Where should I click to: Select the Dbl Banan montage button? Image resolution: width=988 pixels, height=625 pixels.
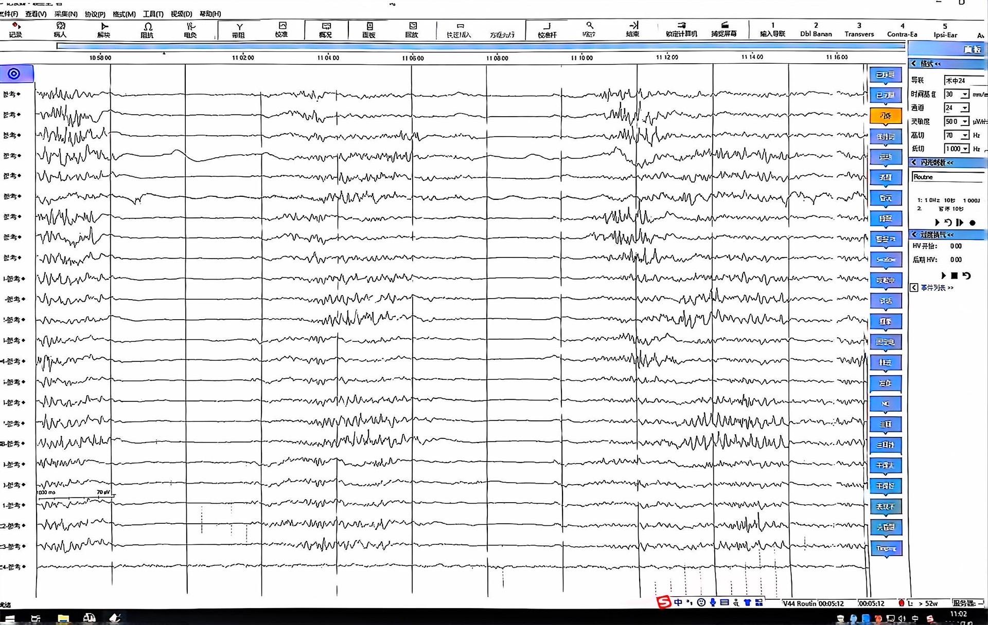[x=816, y=29]
